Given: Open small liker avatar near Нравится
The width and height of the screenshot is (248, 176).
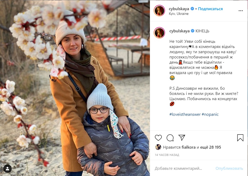Looking at the screenshot, I should pyautogui.click(x=158, y=147).
